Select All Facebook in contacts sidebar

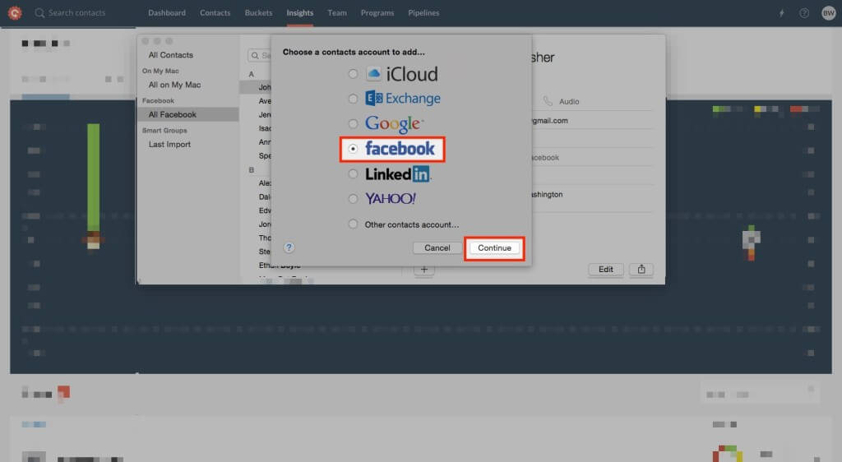172,115
